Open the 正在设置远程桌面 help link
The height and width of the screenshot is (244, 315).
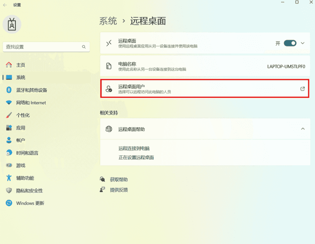(136, 157)
